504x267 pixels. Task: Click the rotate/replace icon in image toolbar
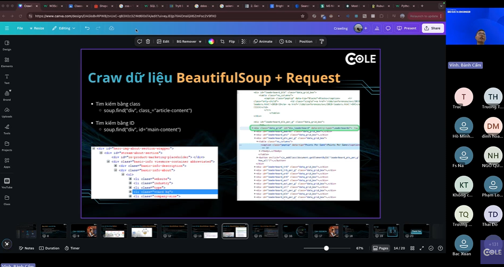point(139,41)
